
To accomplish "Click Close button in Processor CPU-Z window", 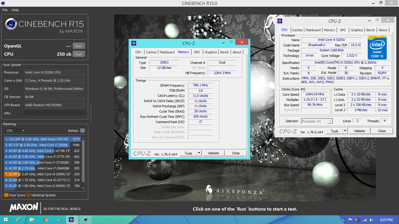I will 382,131.
